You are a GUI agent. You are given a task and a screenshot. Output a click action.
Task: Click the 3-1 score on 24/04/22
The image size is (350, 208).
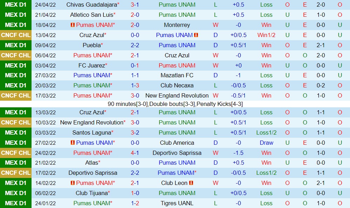(135, 5)
